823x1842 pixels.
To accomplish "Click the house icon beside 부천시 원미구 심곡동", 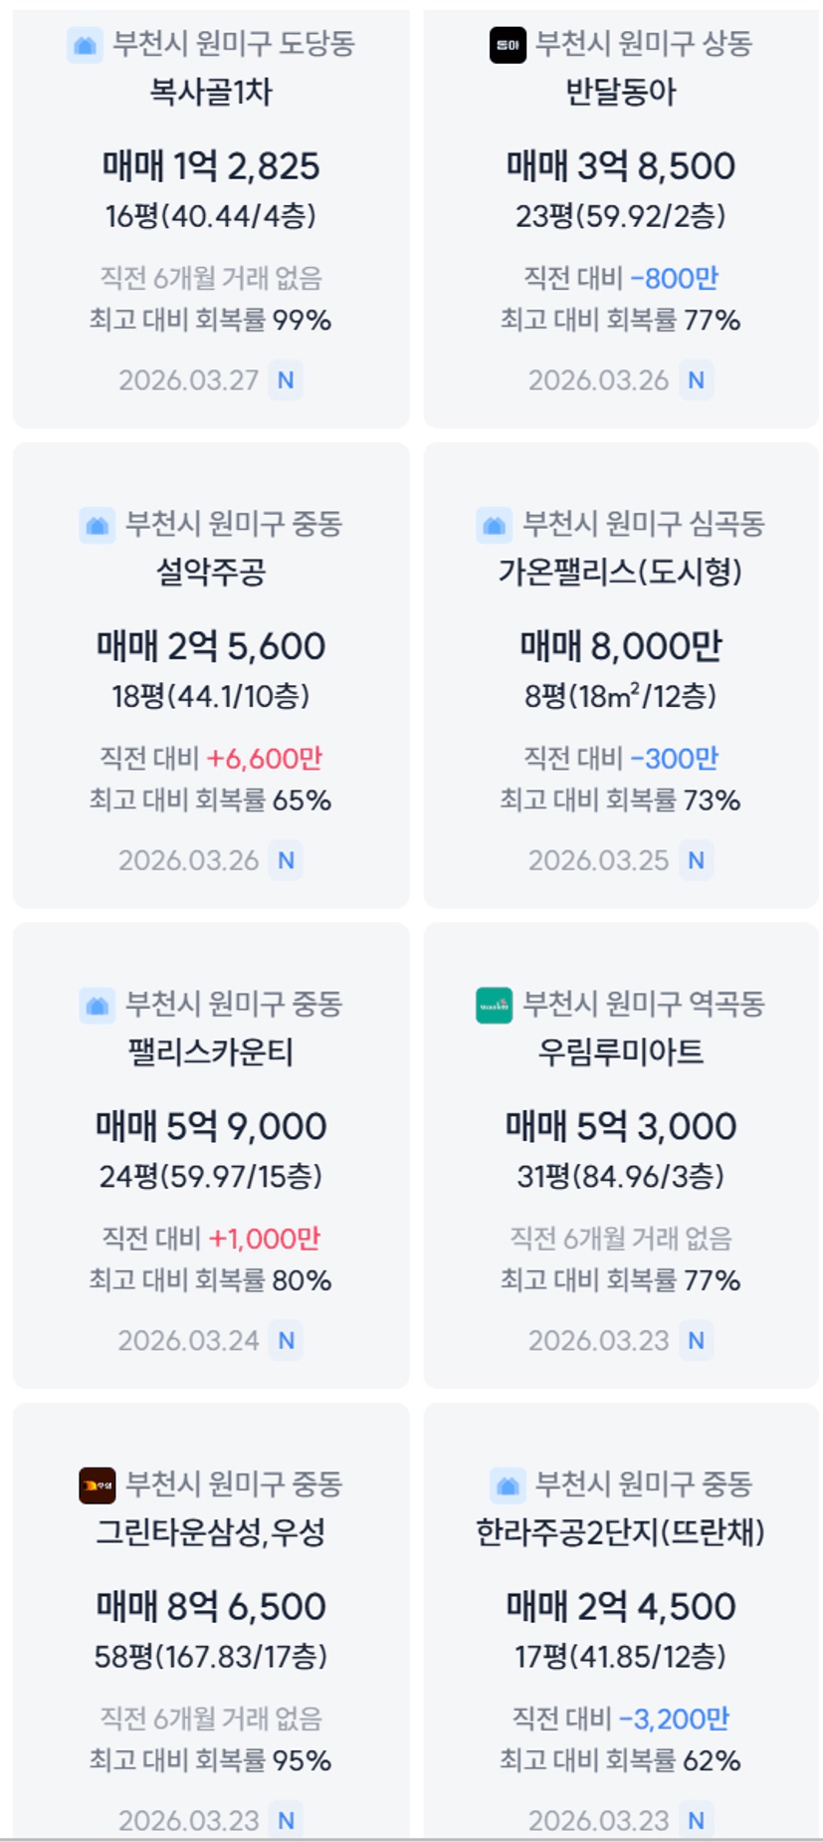I will tap(495, 525).
